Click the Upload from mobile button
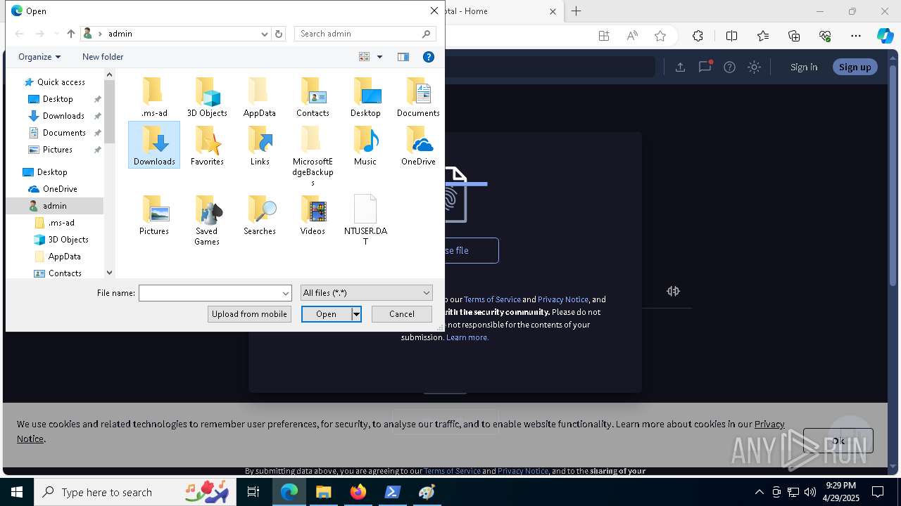 [249, 314]
